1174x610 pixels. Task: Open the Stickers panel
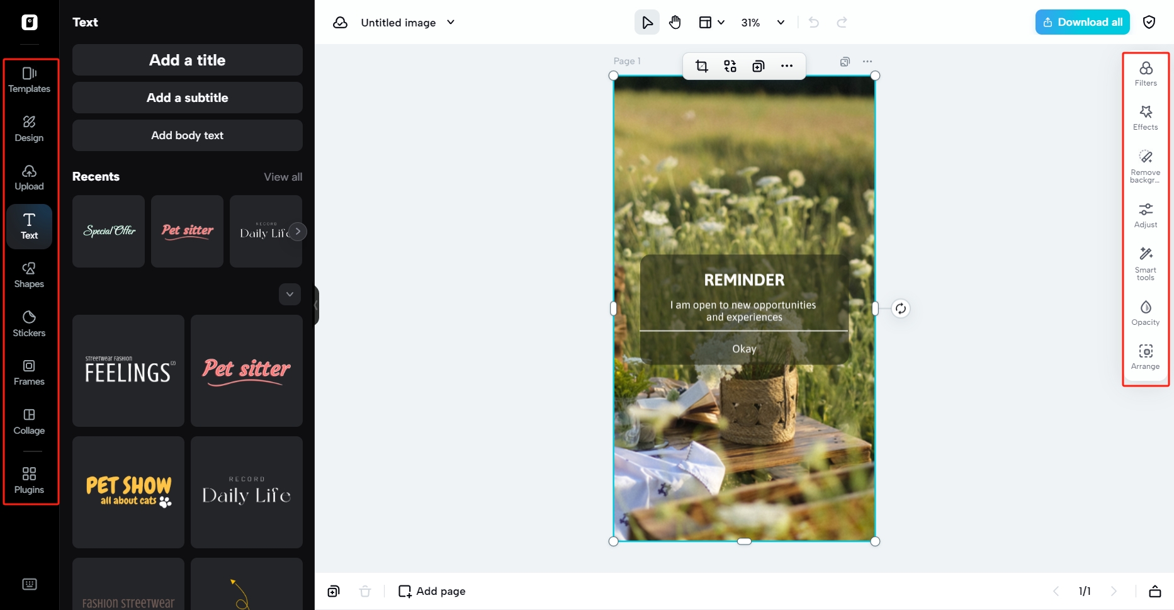click(x=29, y=324)
